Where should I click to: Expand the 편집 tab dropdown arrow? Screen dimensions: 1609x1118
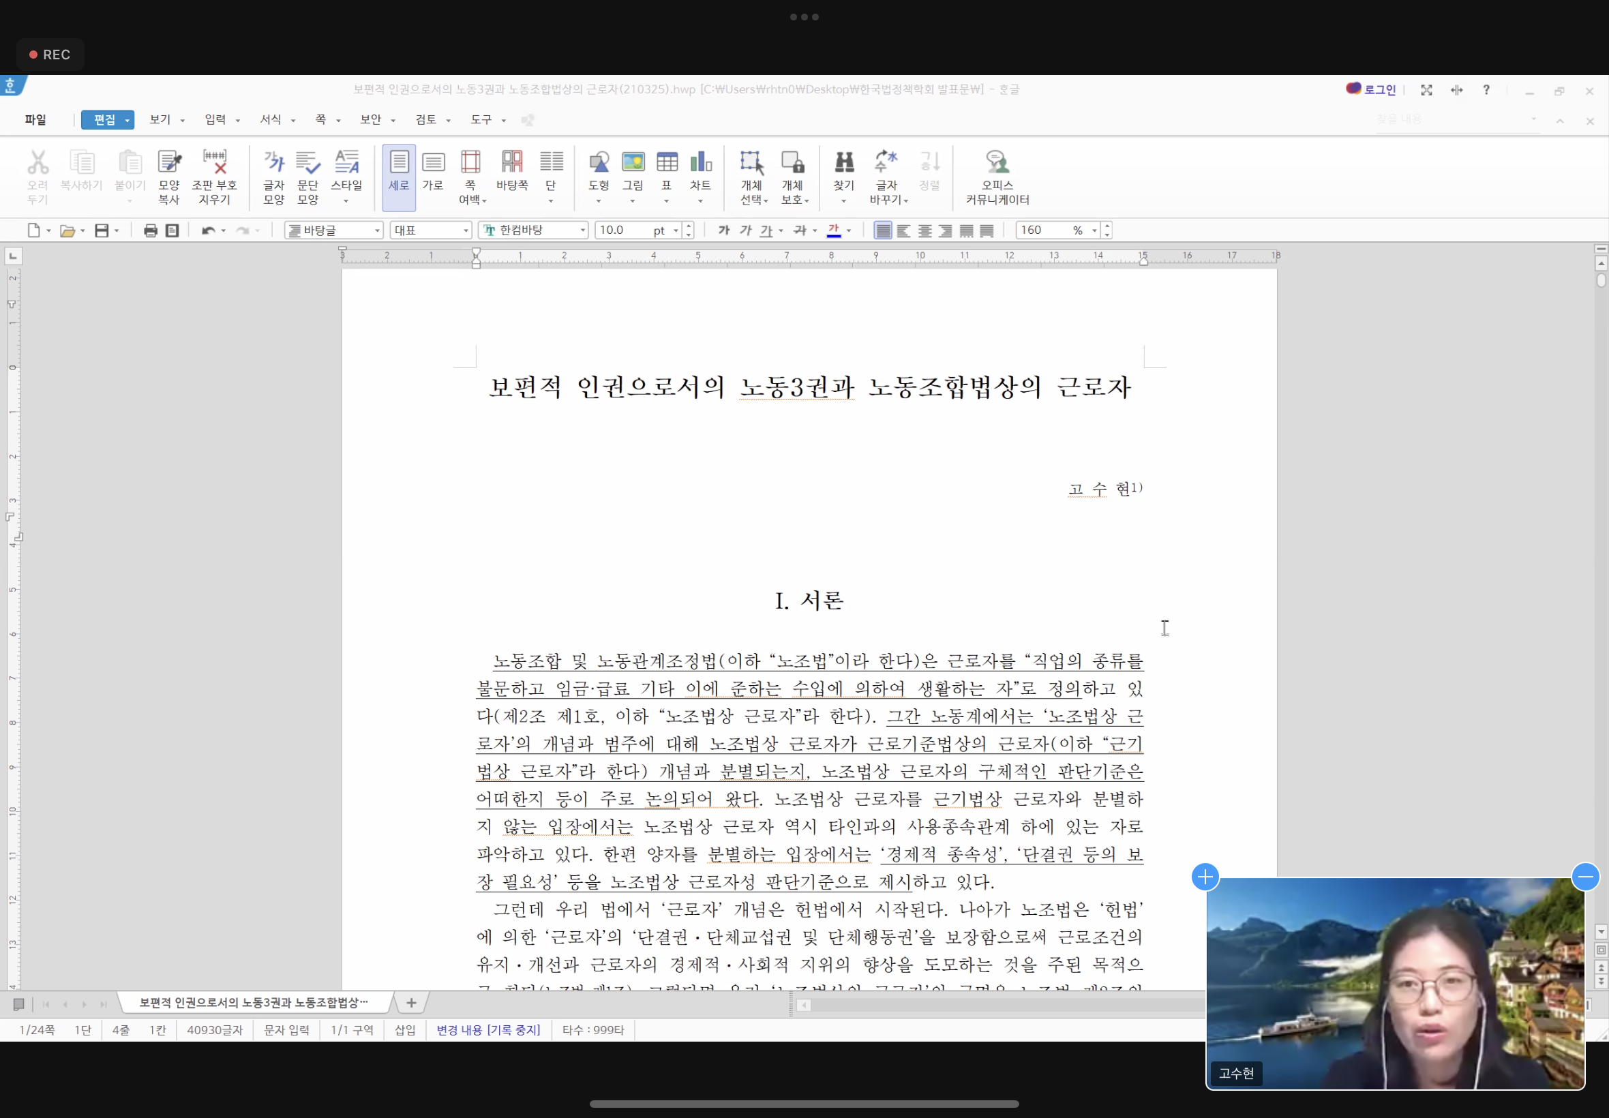coord(127,121)
